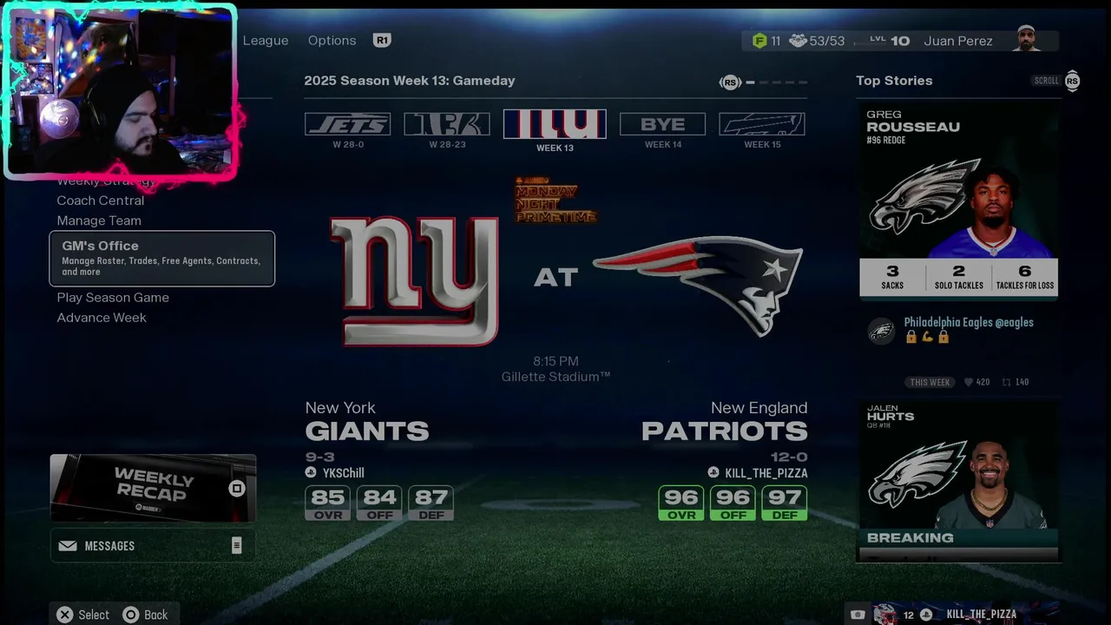Image resolution: width=1111 pixels, height=625 pixels.
Task: Click the Juan Perez profile avatar
Action: coord(1027,40)
